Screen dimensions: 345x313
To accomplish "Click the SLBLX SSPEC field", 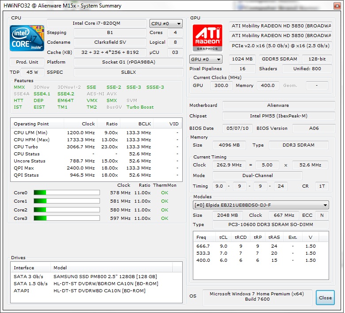I will (x=129, y=72).
